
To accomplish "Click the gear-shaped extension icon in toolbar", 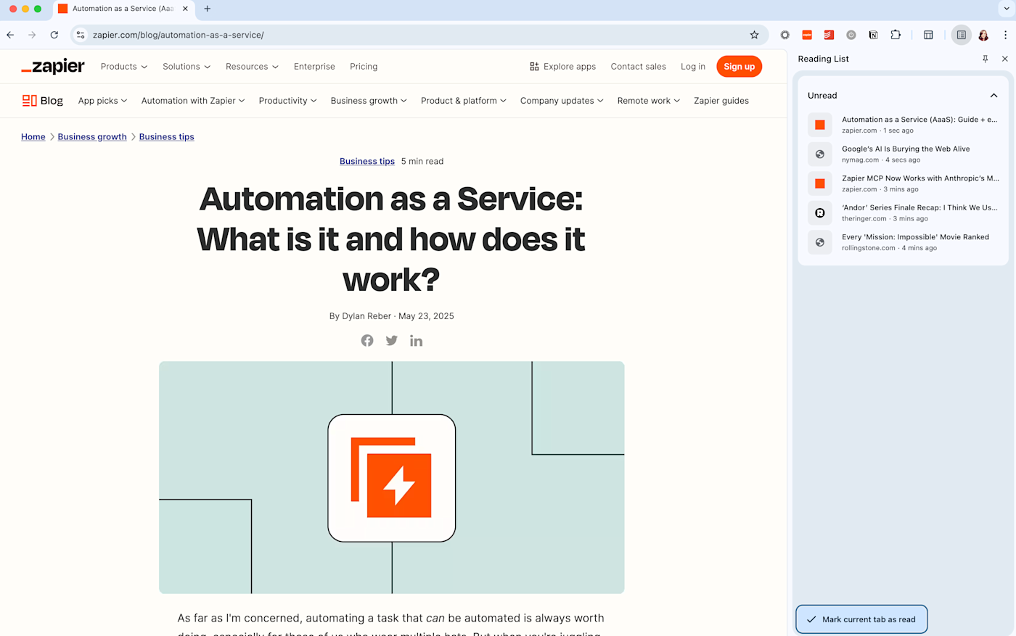I will (x=784, y=35).
